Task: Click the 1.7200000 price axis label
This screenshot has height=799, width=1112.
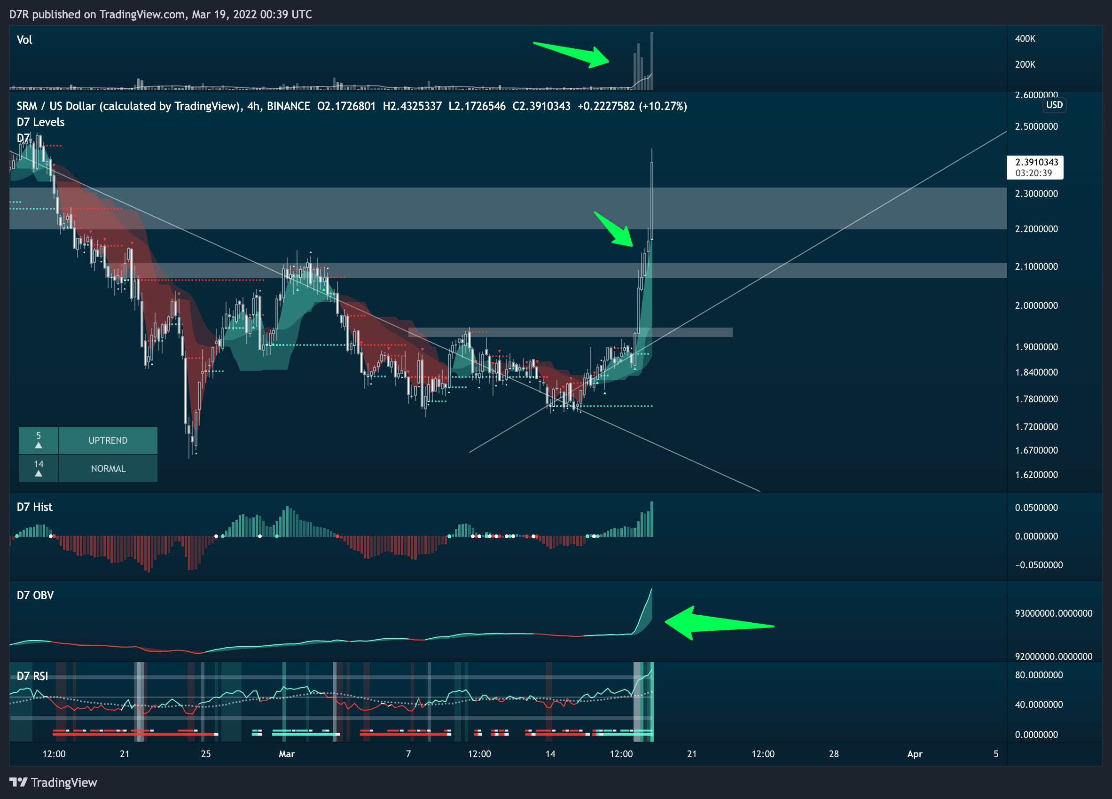Action: 1036,426
